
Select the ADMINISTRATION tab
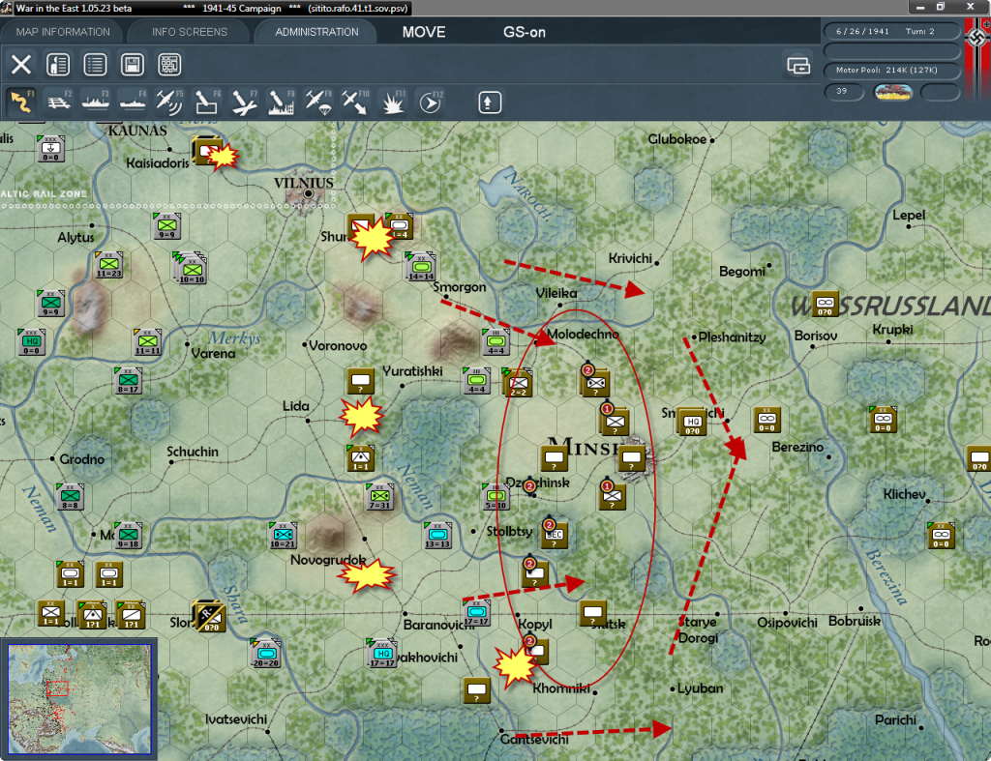(316, 32)
